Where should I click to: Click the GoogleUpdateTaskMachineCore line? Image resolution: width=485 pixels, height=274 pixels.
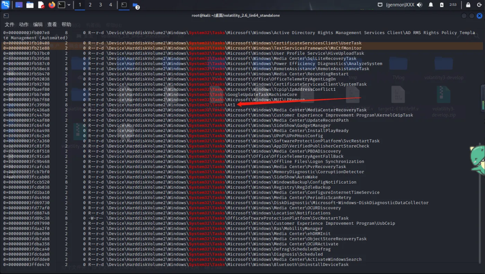[x=150, y=94]
